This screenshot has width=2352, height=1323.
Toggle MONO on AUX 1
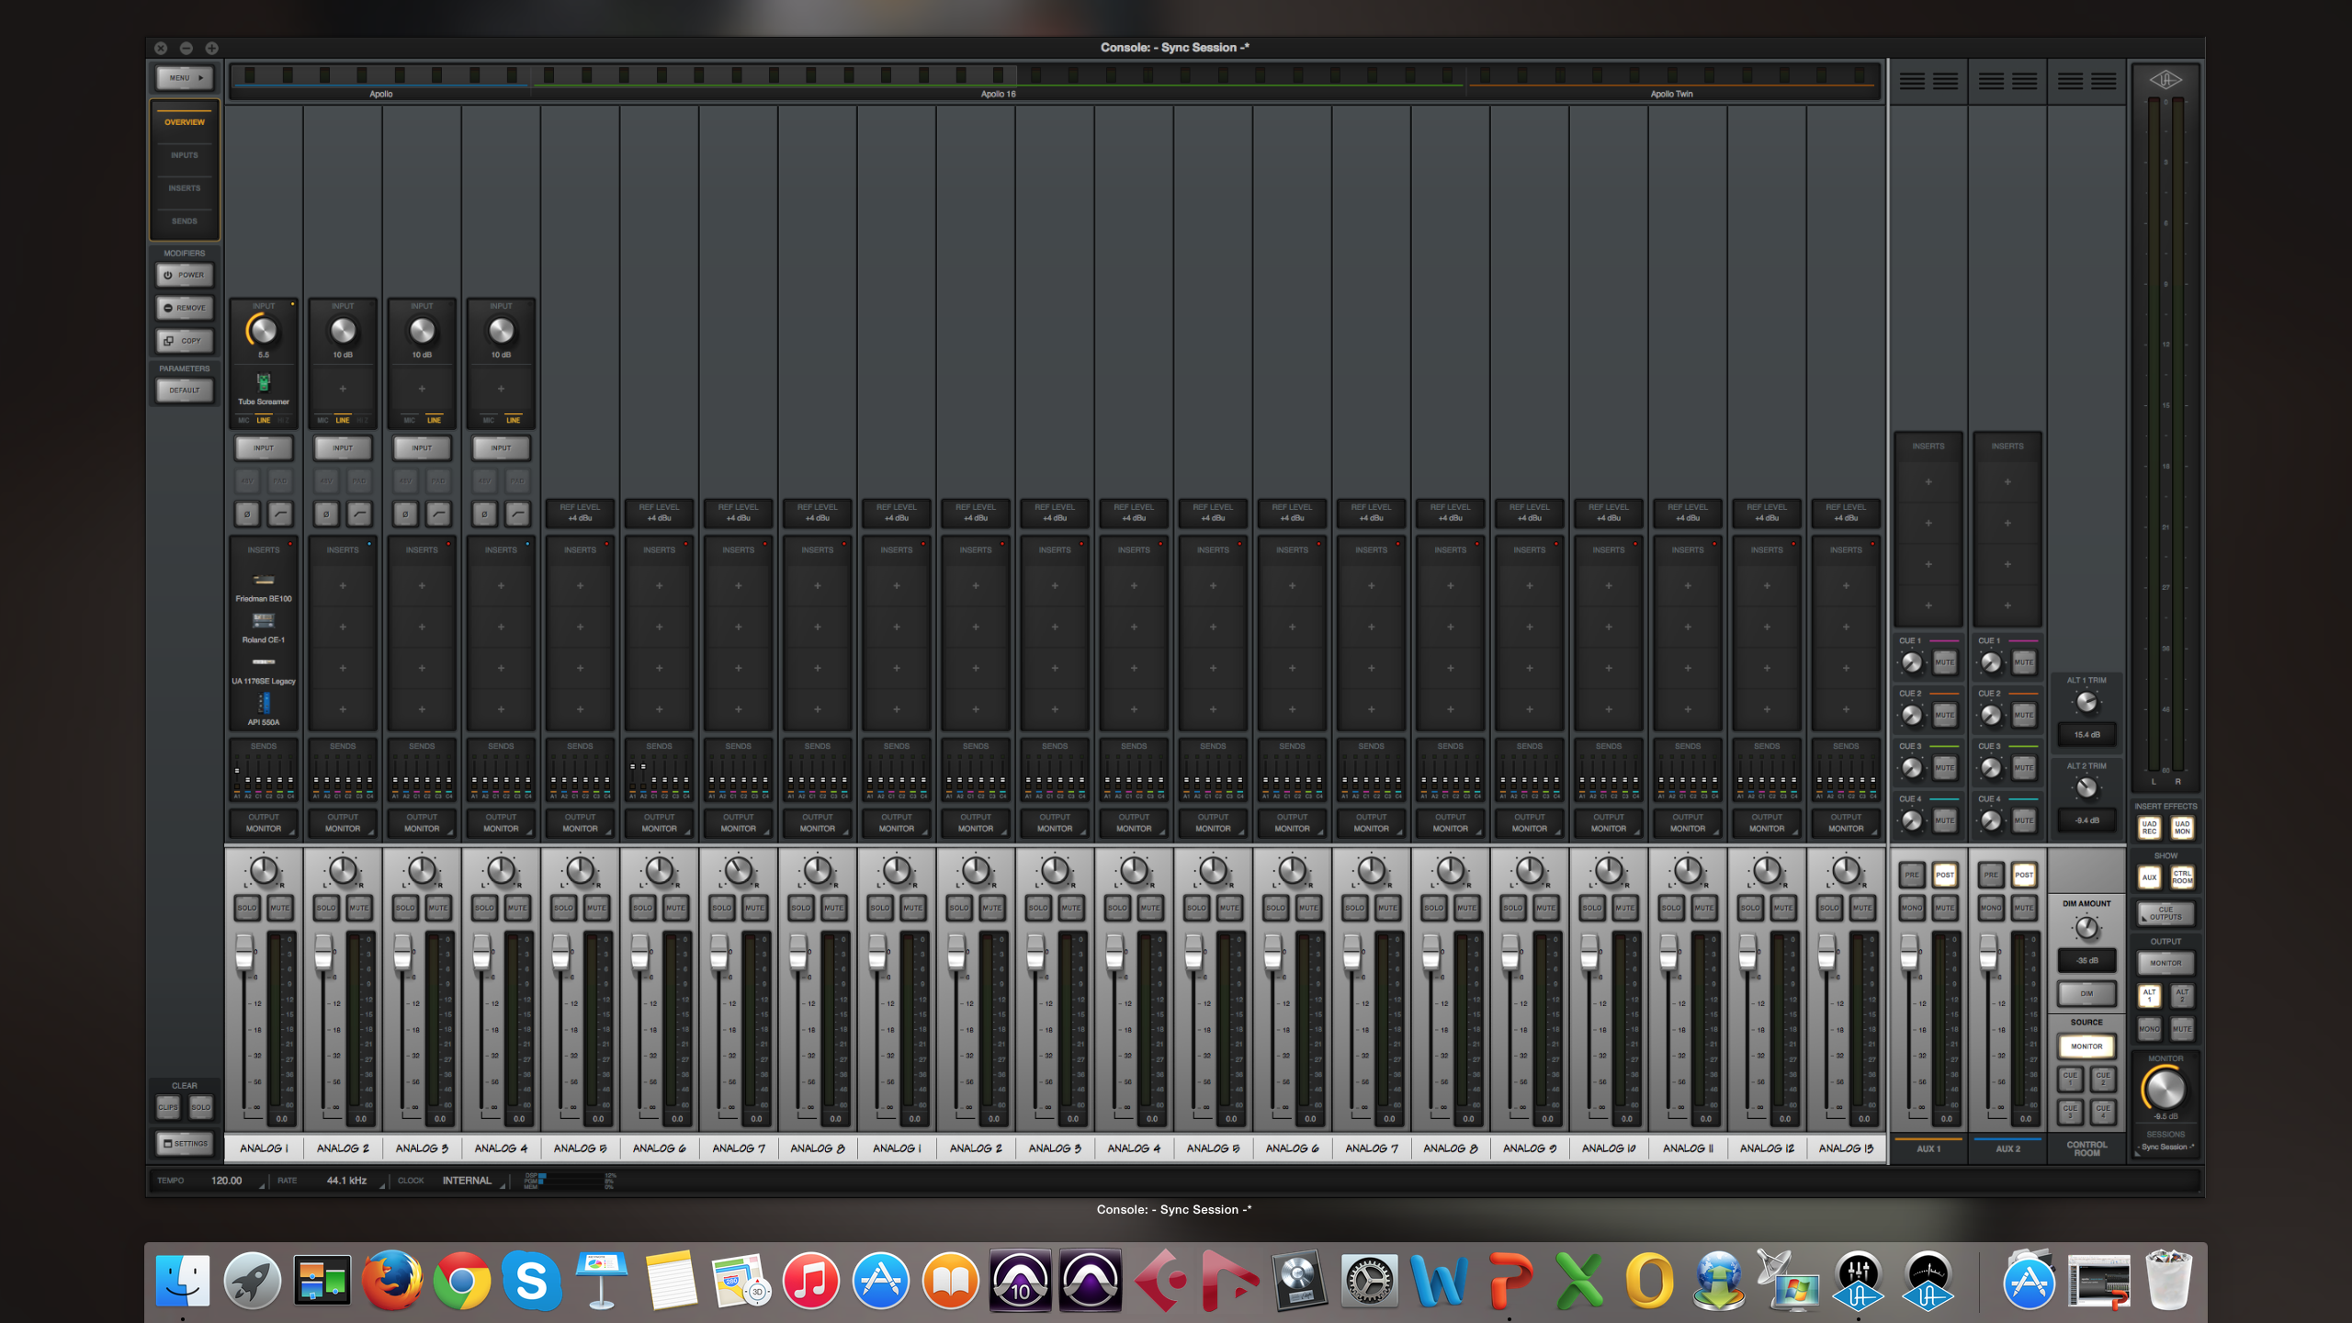pos(1912,908)
